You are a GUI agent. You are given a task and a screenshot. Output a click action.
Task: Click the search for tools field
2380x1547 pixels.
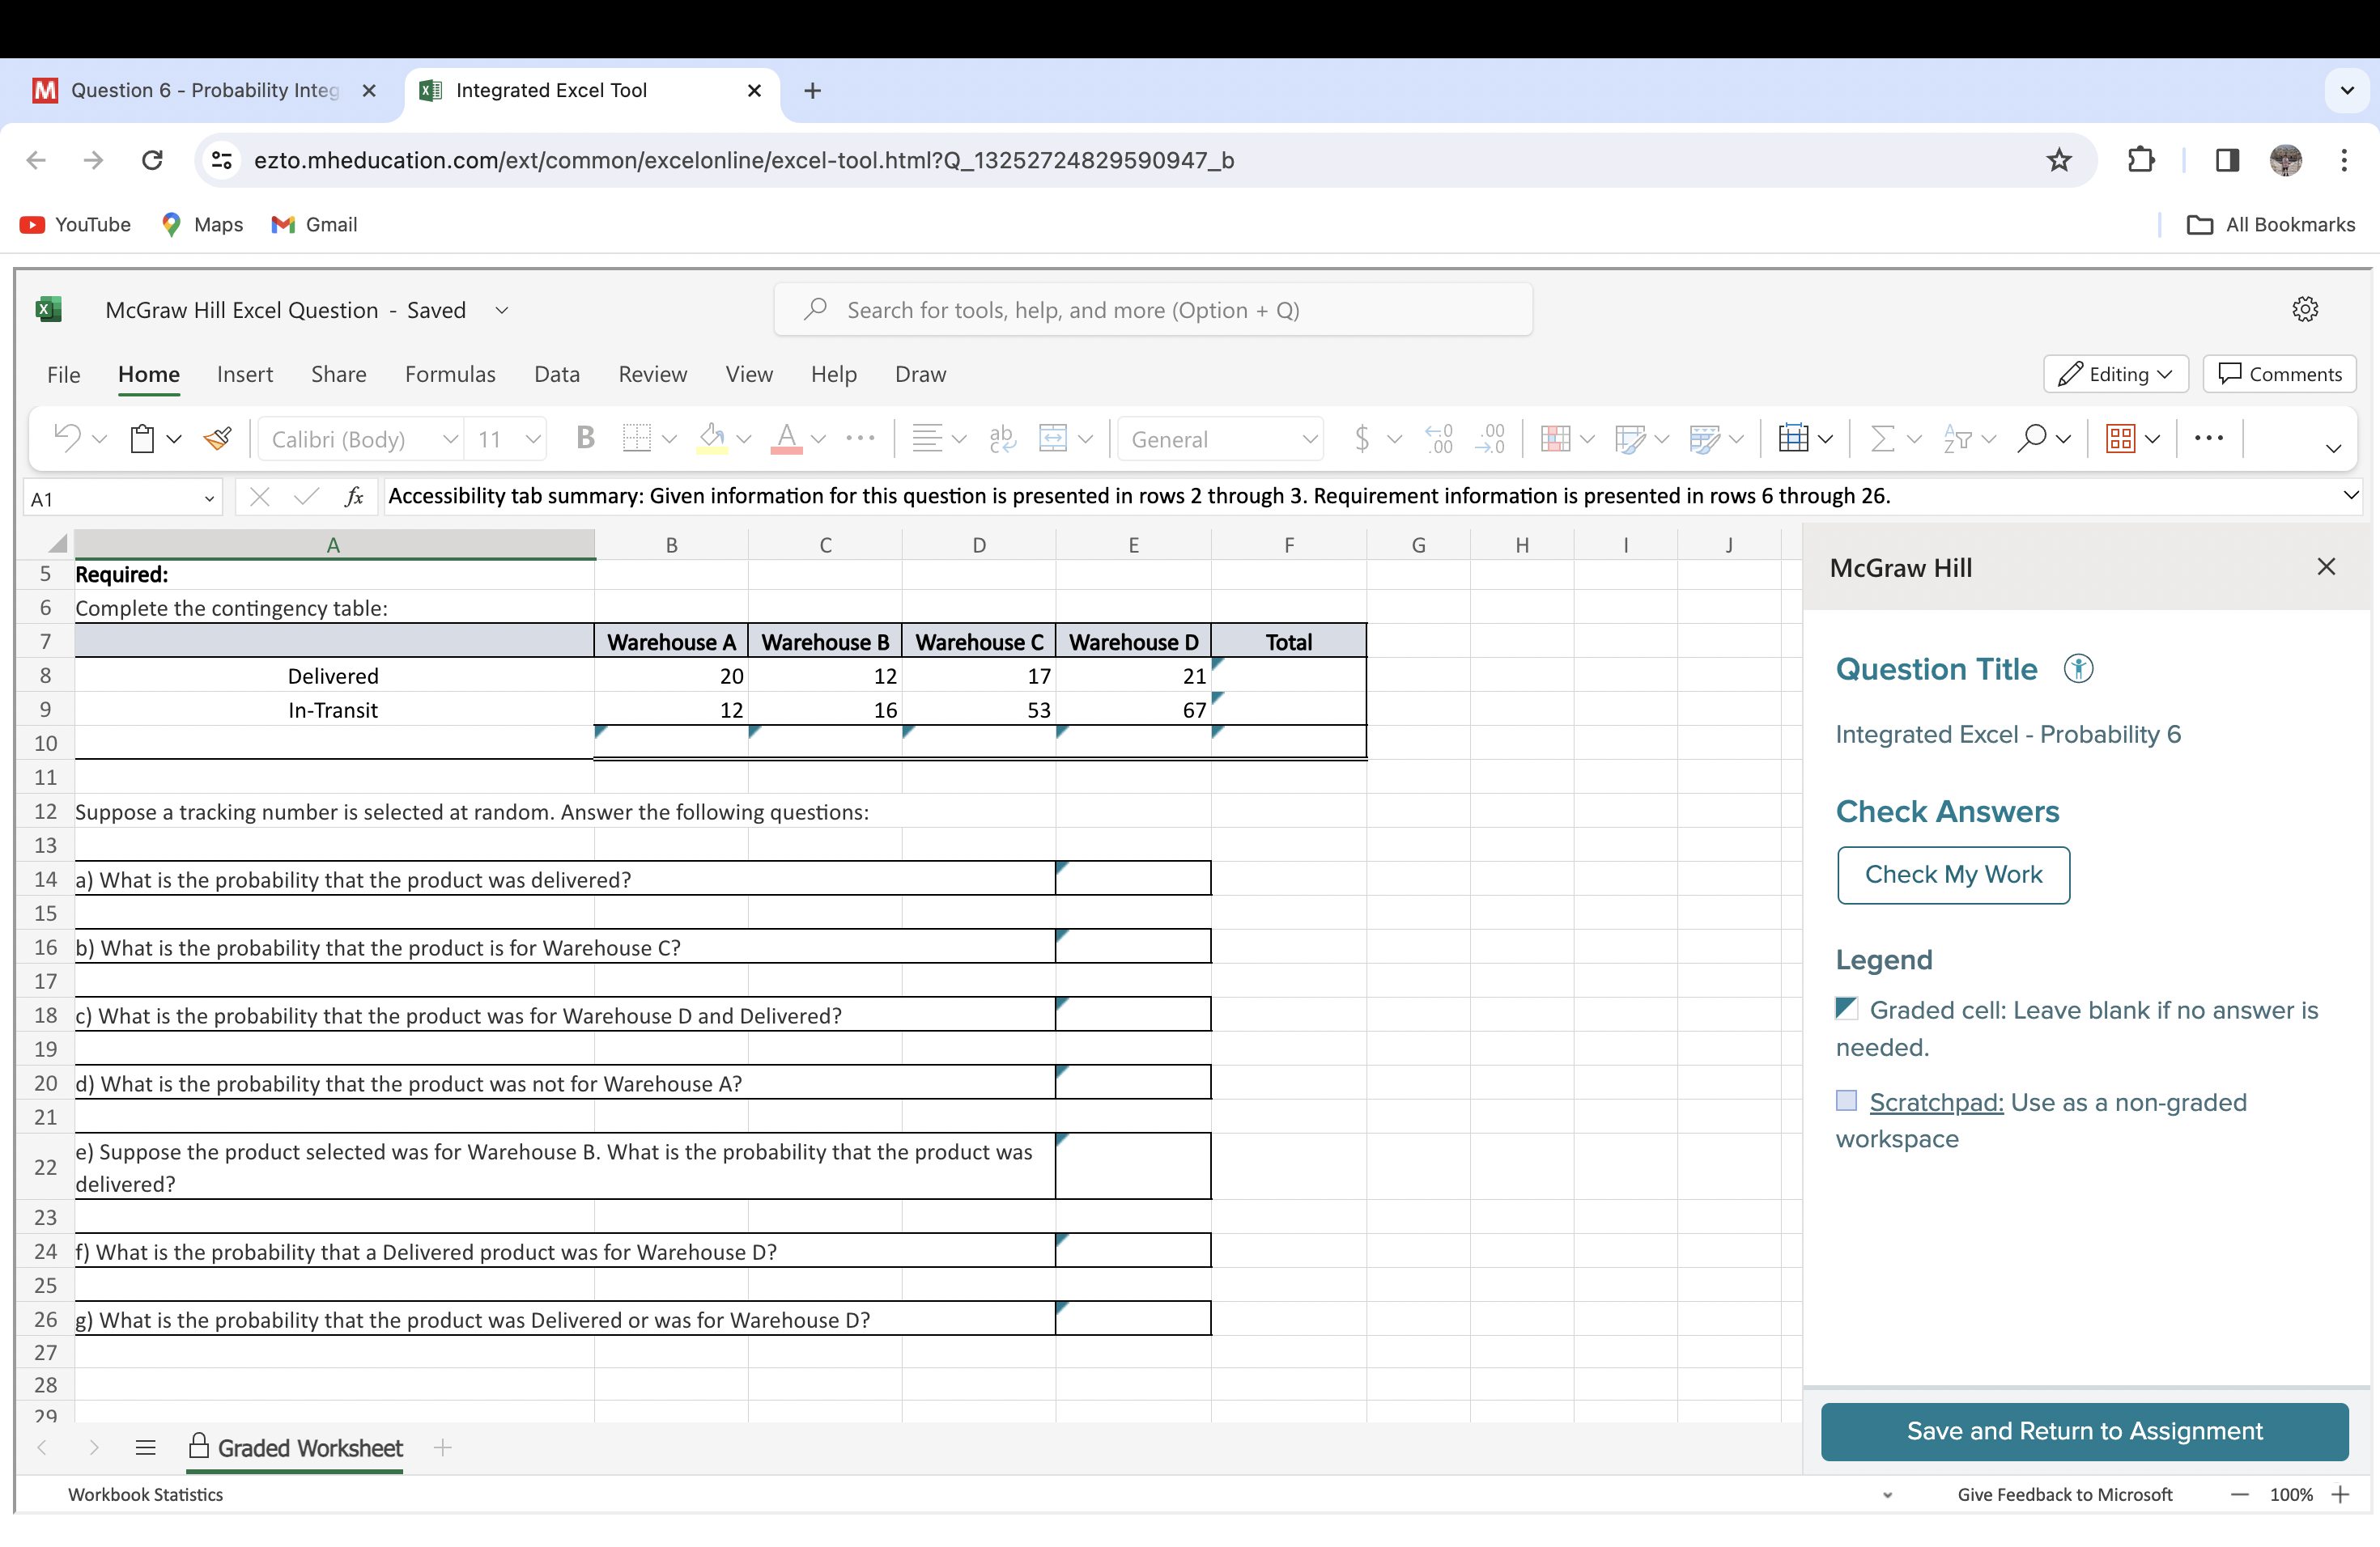coord(1152,311)
